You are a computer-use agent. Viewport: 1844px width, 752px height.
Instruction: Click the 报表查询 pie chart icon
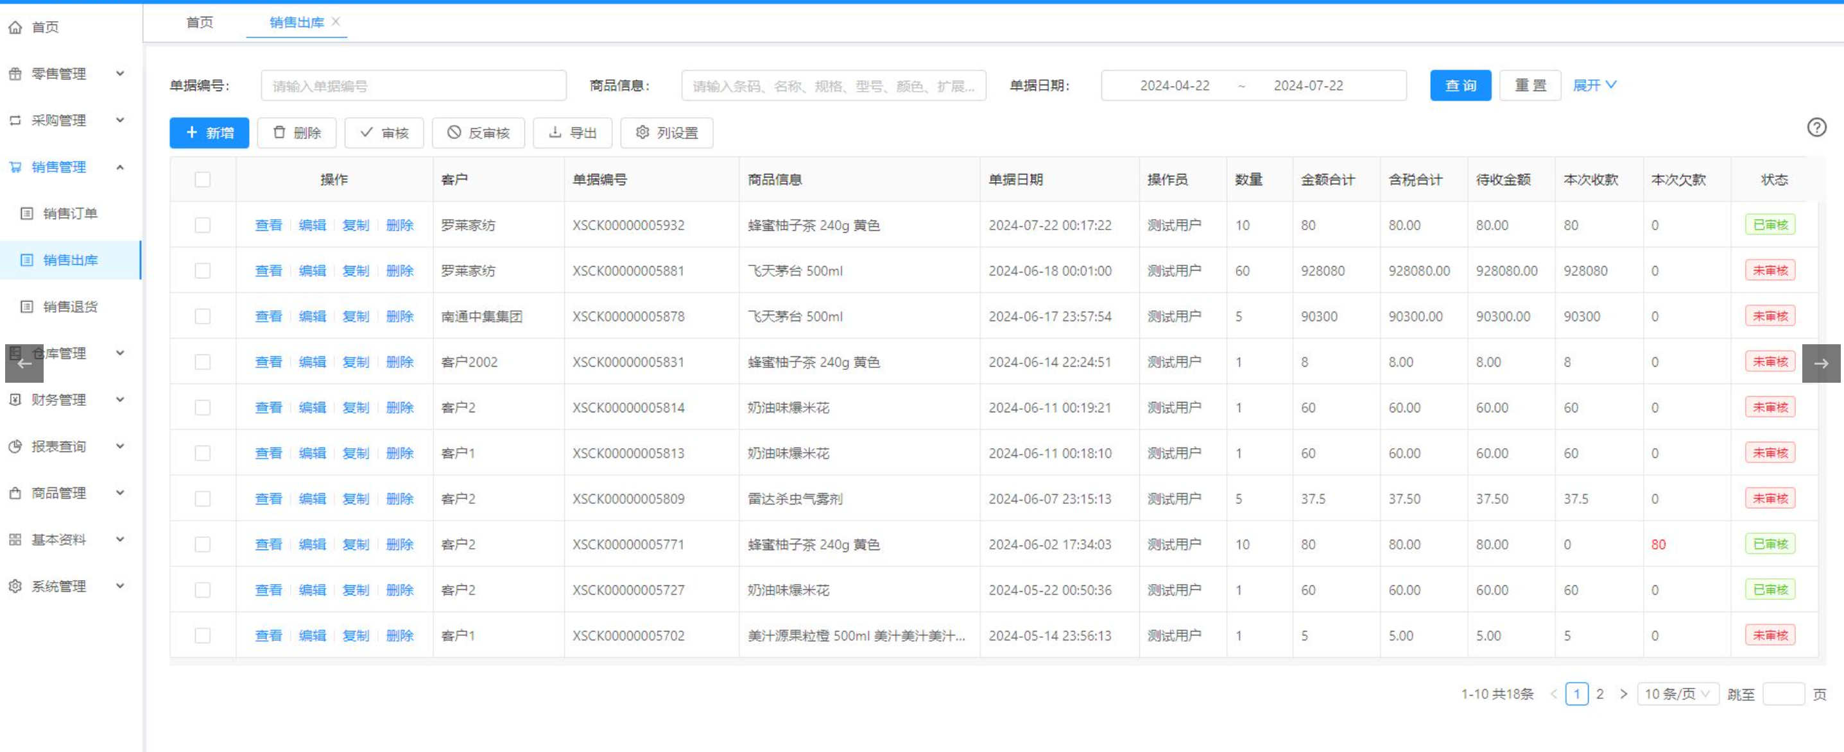pos(15,446)
